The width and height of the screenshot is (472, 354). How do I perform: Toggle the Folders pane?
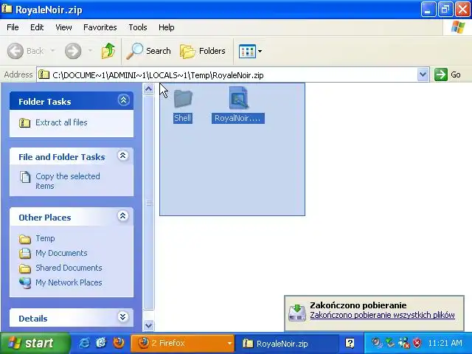point(203,51)
